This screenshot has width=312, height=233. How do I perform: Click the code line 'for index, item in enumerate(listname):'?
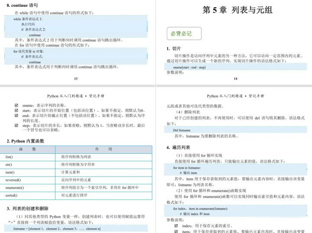(200, 209)
